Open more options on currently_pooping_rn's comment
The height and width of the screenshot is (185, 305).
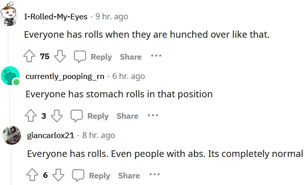[153, 115]
